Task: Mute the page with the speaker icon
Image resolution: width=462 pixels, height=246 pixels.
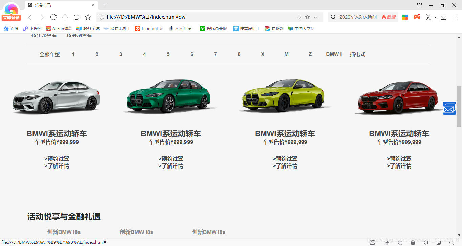Action: coord(426,242)
